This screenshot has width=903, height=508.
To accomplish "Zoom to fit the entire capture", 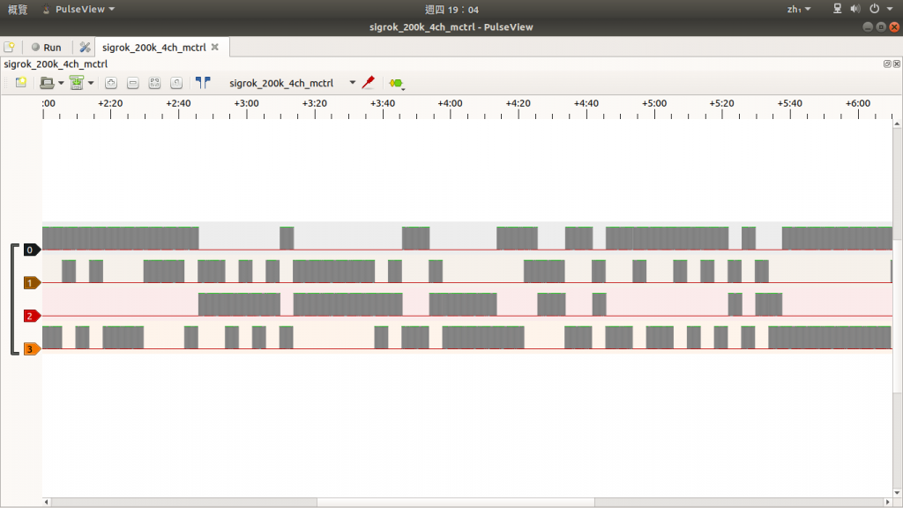I will click(154, 83).
